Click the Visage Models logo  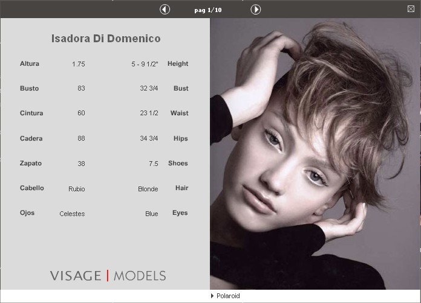[108, 276]
